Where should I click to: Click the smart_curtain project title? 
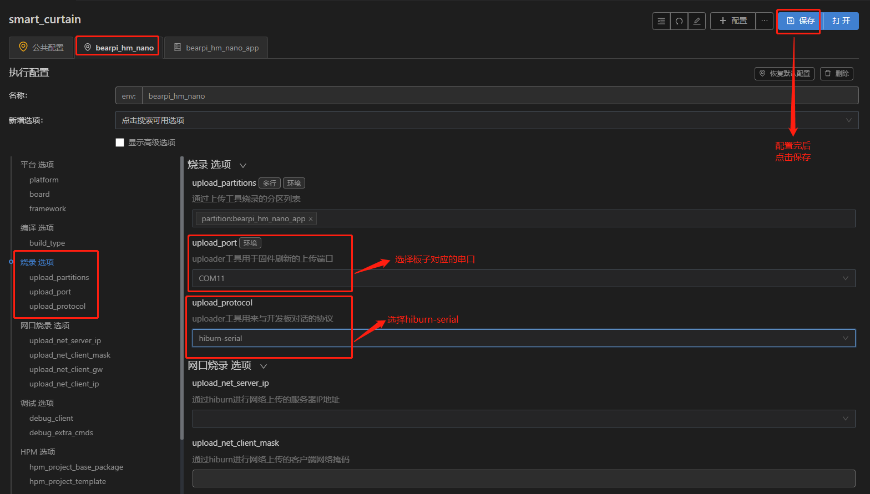(x=45, y=19)
